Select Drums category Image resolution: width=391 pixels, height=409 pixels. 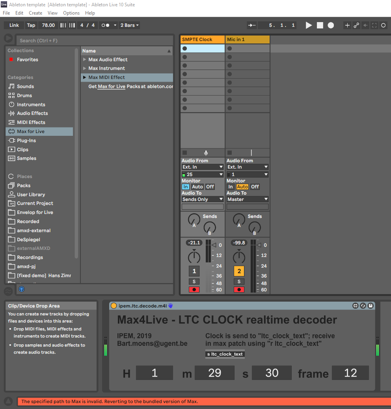click(24, 96)
